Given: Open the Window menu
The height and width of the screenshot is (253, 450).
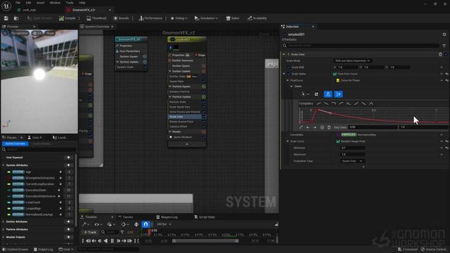Looking at the screenshot, I should (x=55, y=2).
